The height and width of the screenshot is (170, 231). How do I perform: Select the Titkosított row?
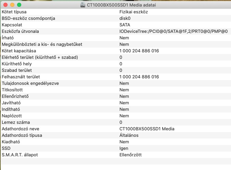point(116,90)
